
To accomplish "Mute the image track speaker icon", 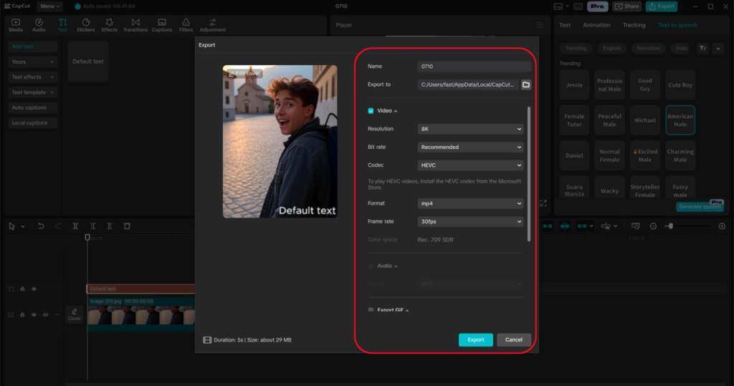I will pos(45,314).
